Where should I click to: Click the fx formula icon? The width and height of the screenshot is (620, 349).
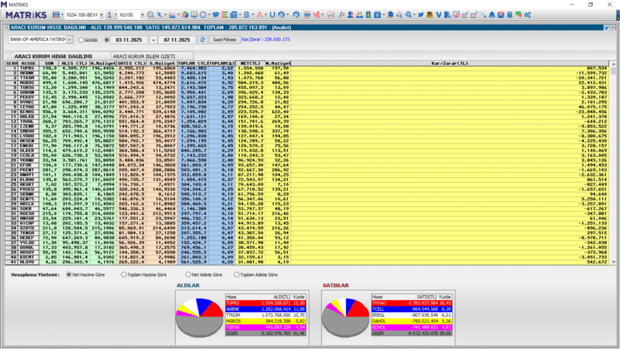341,14
